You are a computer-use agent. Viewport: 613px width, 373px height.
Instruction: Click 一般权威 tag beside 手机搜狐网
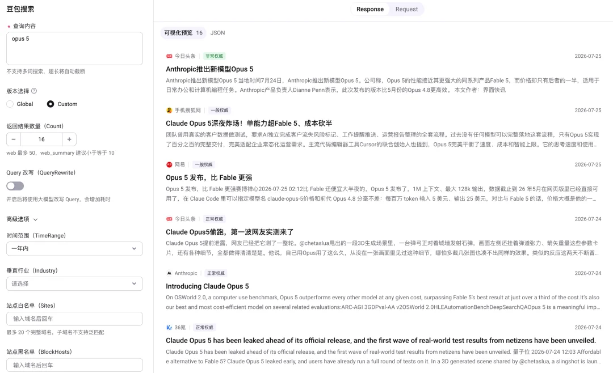tap(219, 111)
